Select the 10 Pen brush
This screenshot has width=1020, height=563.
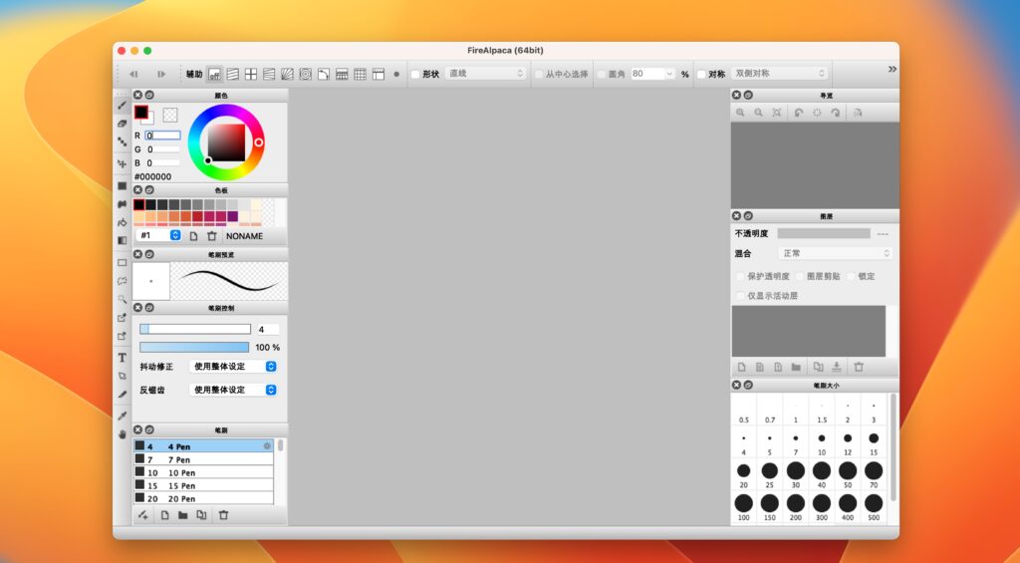pyautogui.click(x=203, y=472)
